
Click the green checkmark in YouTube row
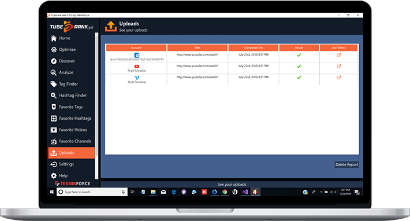(x=299, y=67)
